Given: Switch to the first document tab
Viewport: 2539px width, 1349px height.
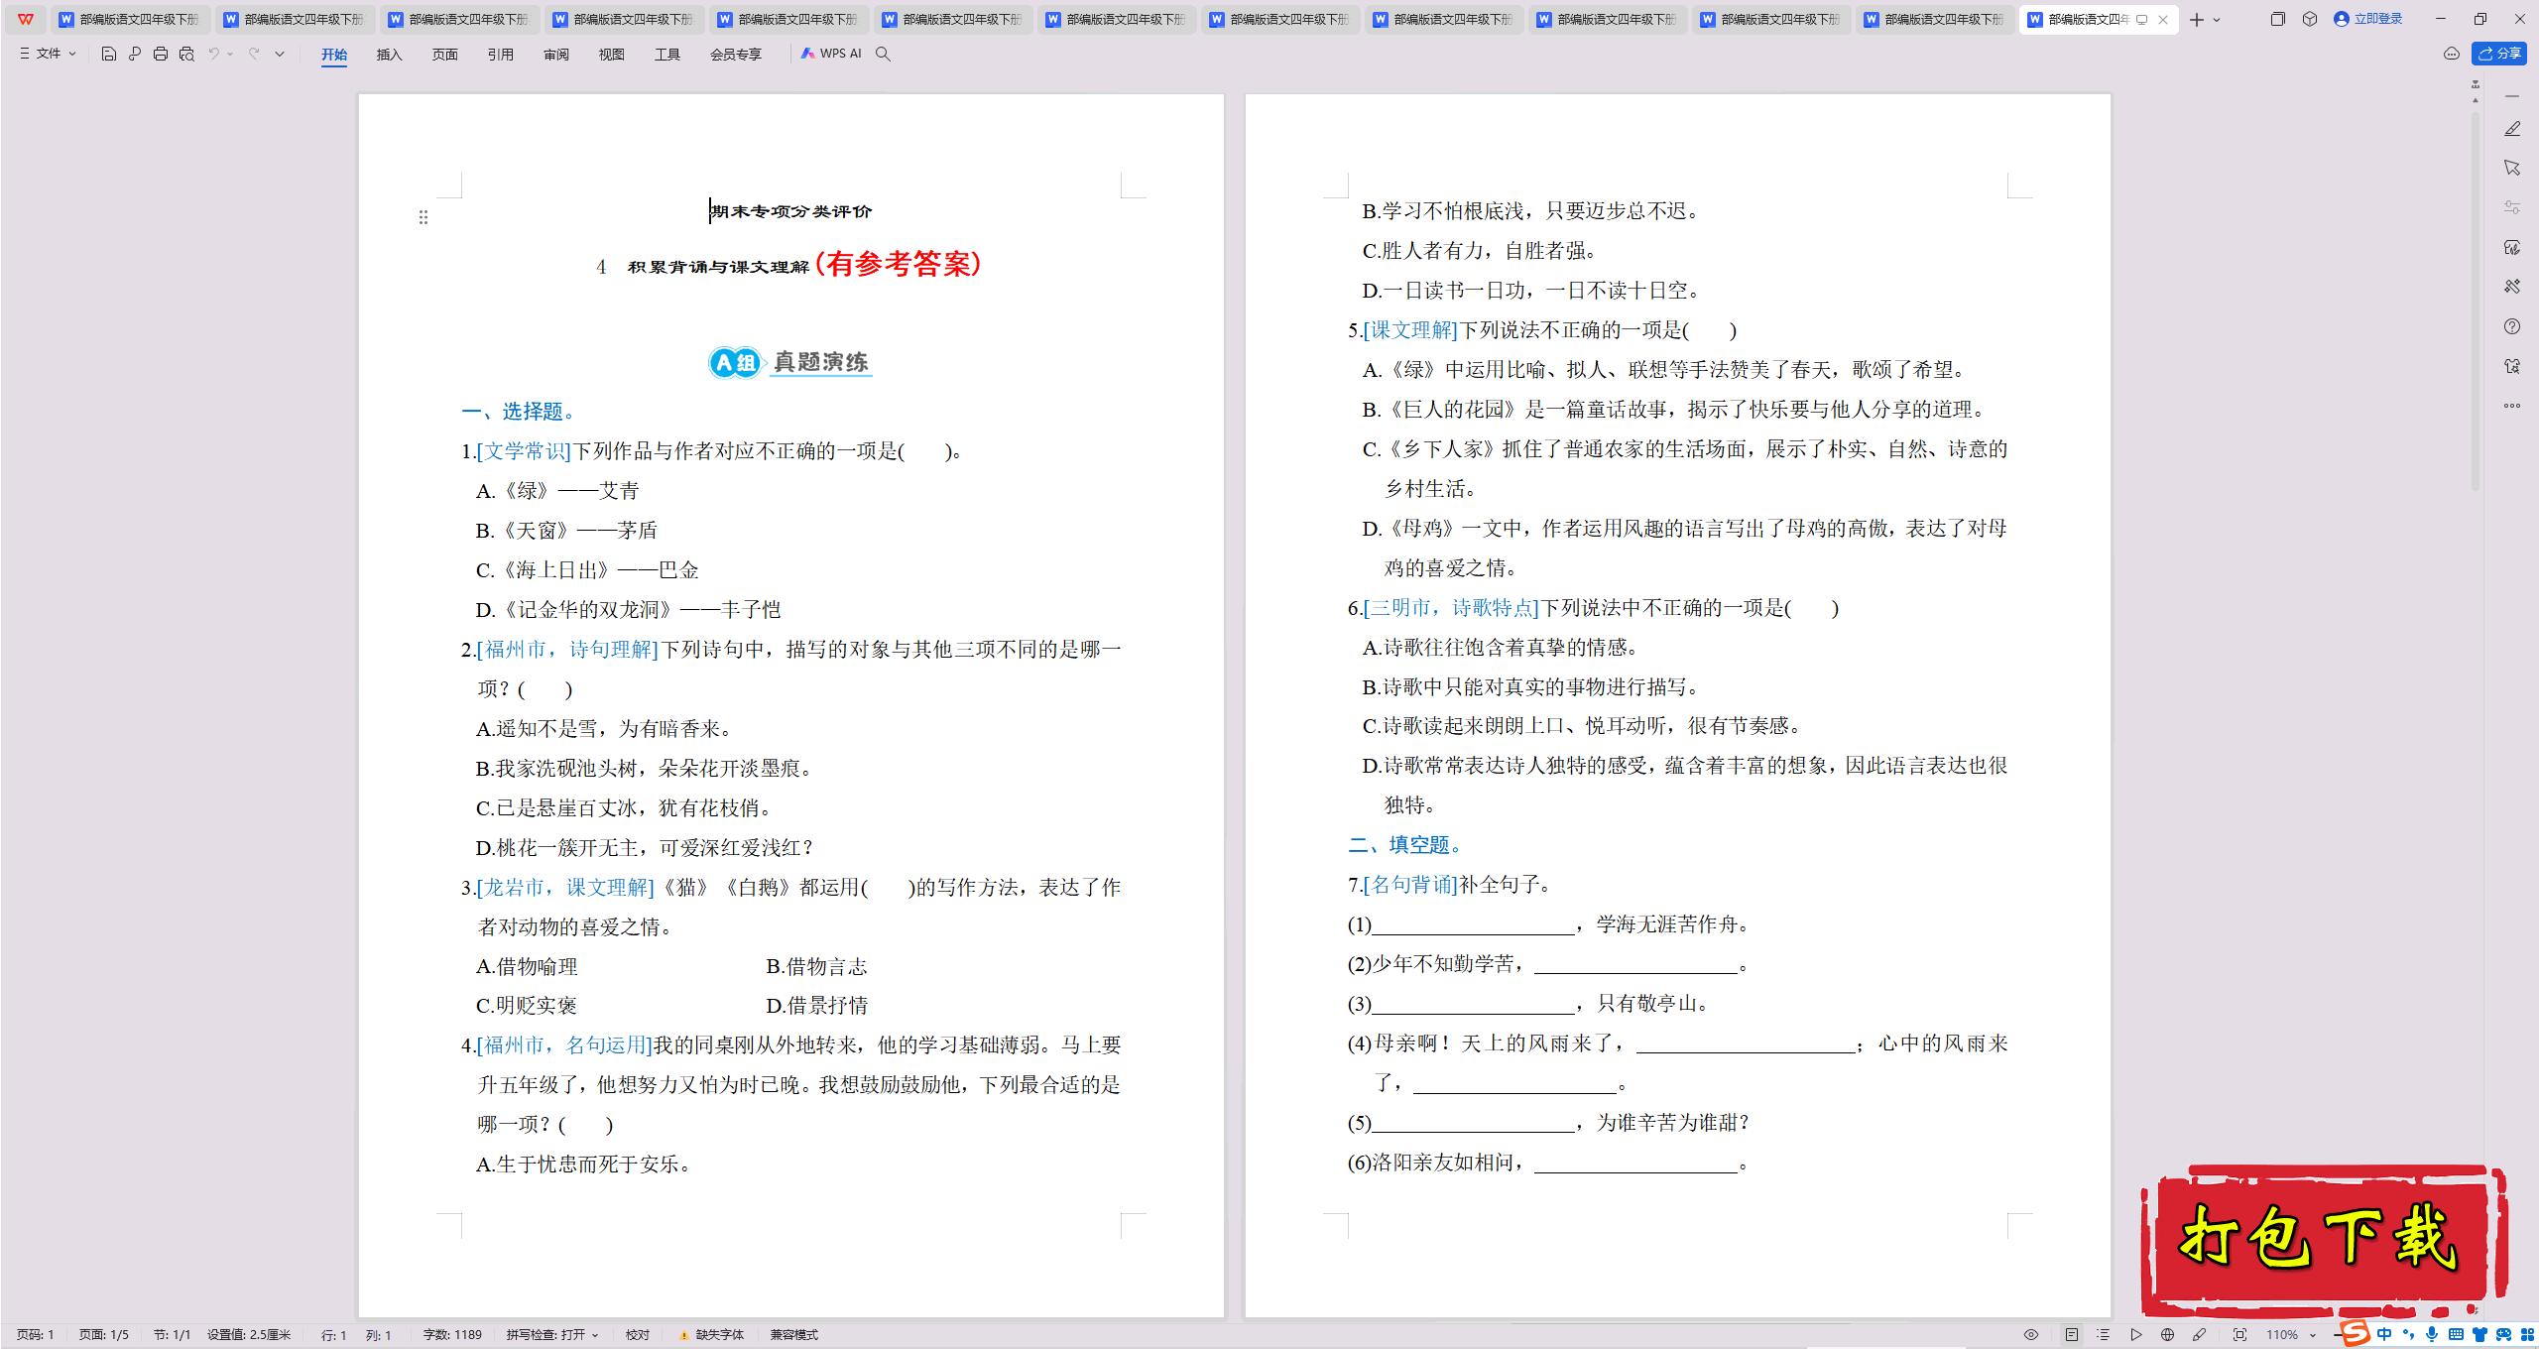Looking at the screenshot, I should (x=129, y=19).
